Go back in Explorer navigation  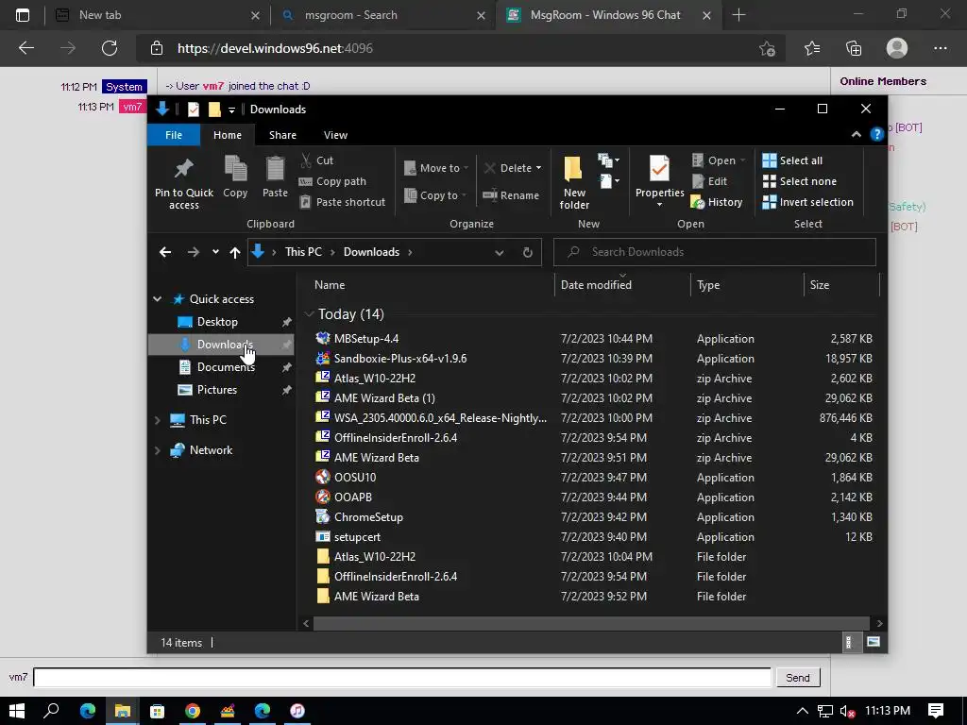coord(164,252)
